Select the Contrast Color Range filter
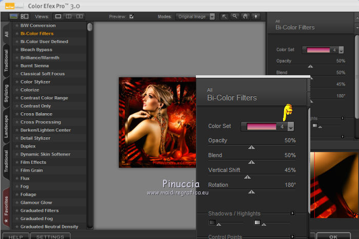The height and width of the screenshot is (239, 359). (44, 98)
